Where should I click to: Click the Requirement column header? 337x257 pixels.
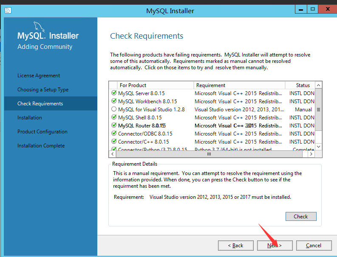tap(239, 85)
